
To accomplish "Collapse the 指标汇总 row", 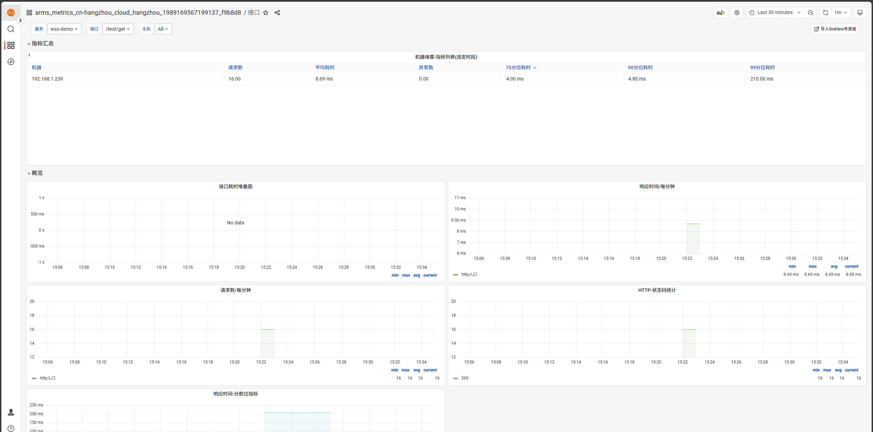I will [42, 43].
